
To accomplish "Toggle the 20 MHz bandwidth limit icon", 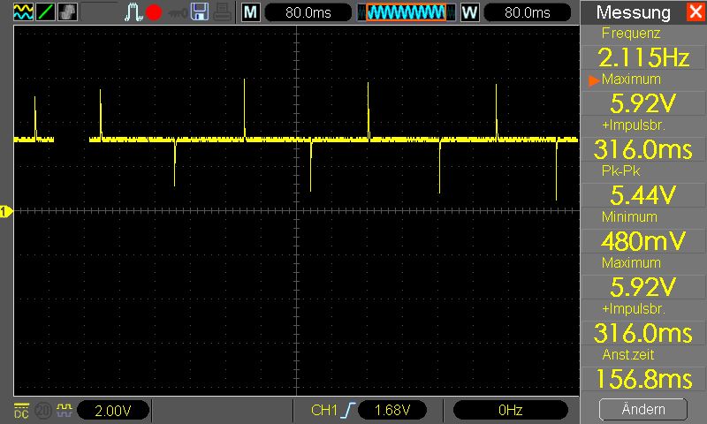I will click(x=43, y=411).
